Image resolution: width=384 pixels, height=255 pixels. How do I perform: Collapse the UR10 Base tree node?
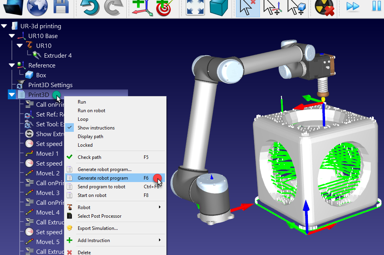(x=12, y=36)
